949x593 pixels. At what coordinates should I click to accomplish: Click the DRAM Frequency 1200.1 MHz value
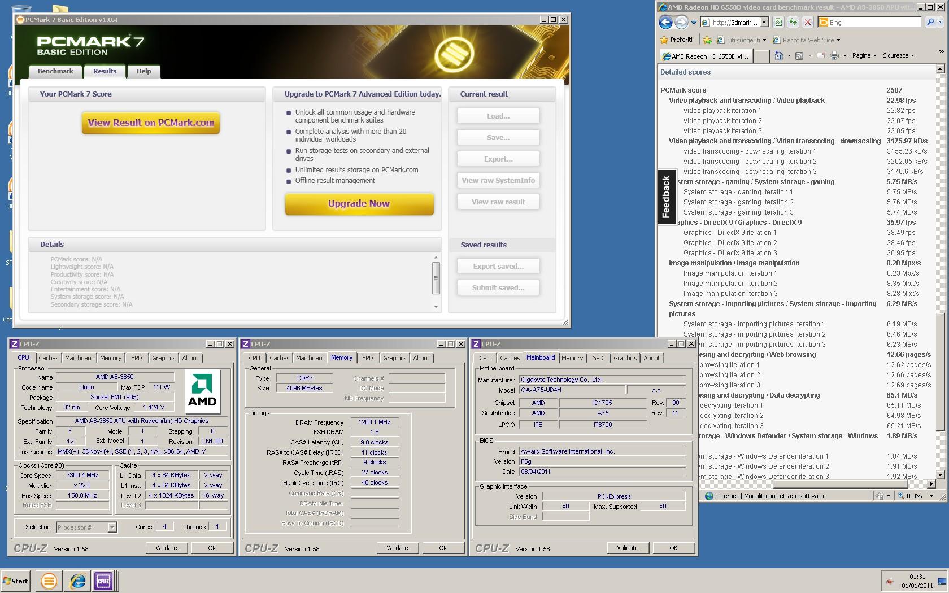point(375,422)
